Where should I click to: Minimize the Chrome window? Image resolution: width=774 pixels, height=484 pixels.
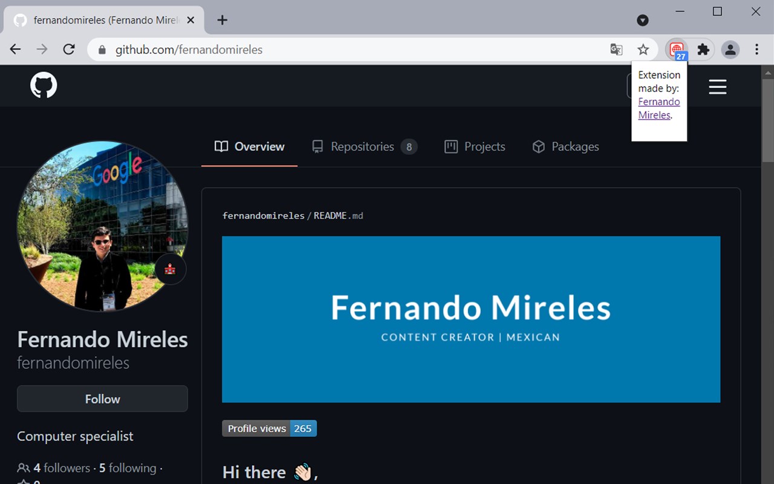[x=680, y=11]
